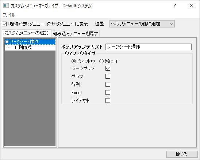Select the ウィンドウ radio button
This screenshot has height=160, width=200.
click(x=74, y=61)
